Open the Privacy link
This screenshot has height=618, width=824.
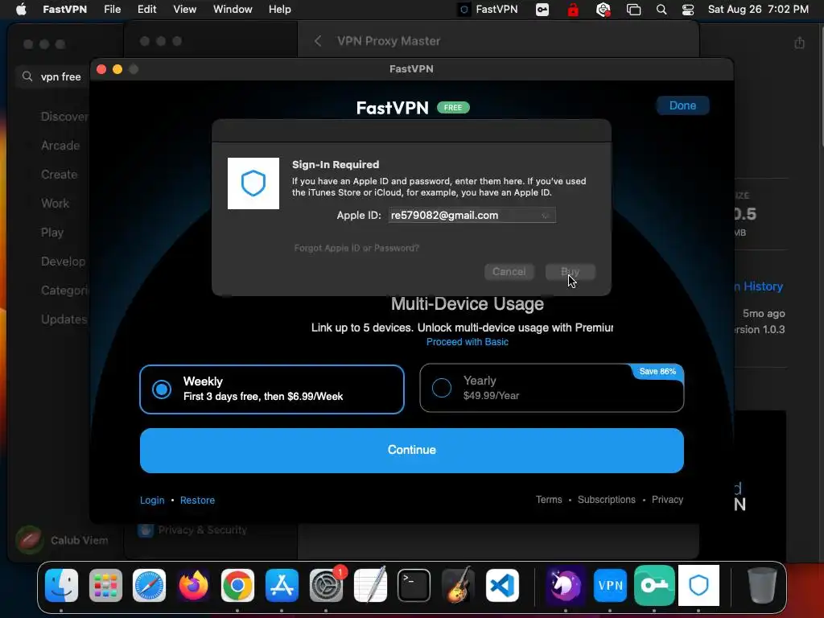click(667, 500)
